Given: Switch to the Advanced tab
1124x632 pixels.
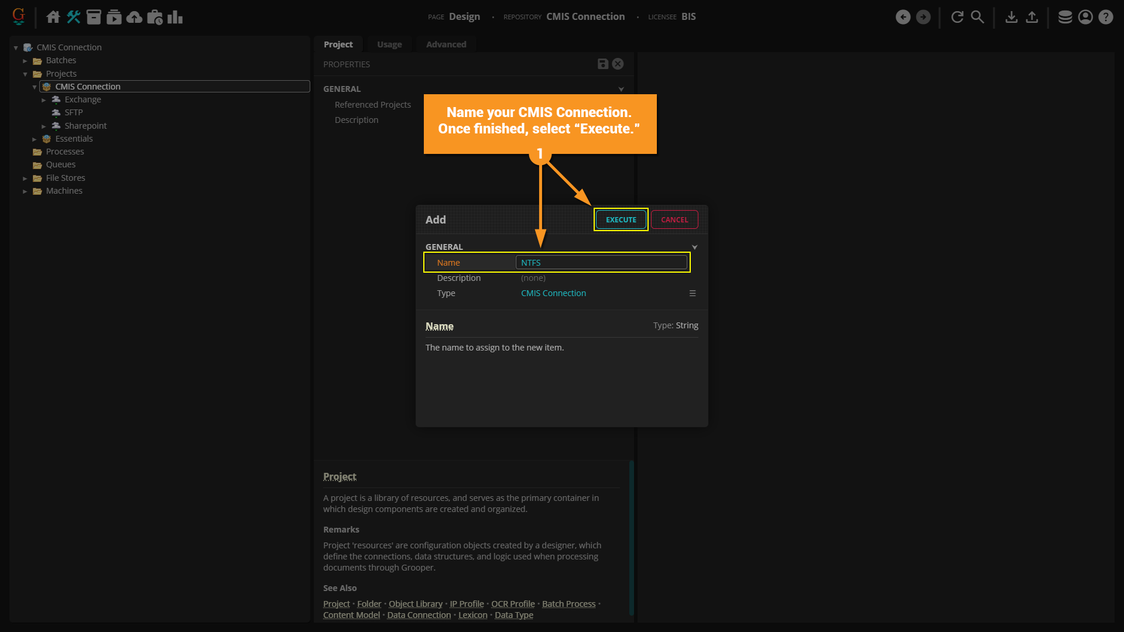Looking at the screenshot, I should coord(446,44).
